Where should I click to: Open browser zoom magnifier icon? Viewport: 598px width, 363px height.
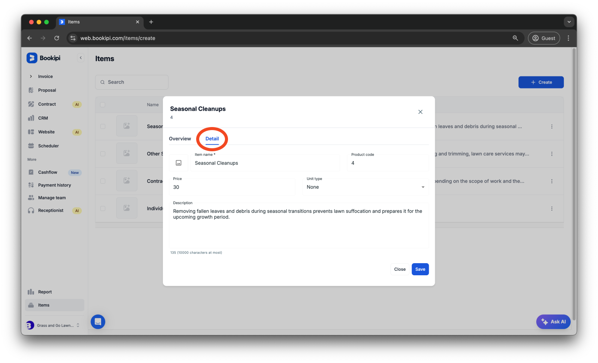tap(515, 38)
